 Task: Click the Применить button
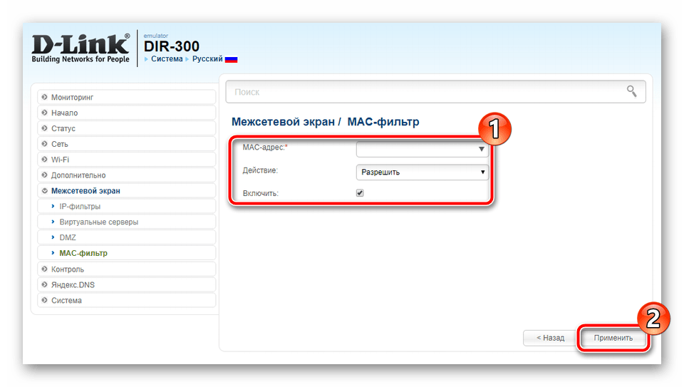click(x=613, y=338)
